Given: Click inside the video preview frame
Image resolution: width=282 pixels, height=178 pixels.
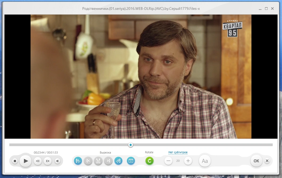Looking at the screenshot, I should coord(141,77).
